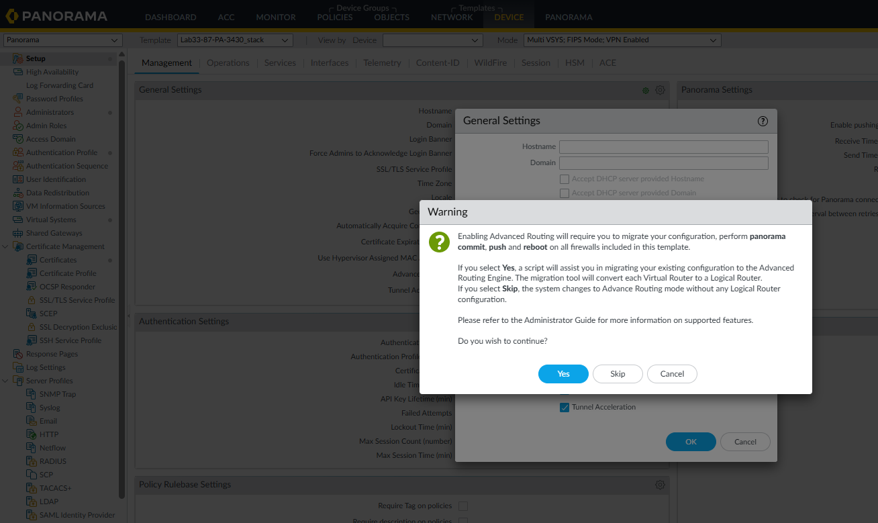The width and height of the screenshot is (878, 523).
Task: Open the View by Device dropdown
Action: [433, 40]
